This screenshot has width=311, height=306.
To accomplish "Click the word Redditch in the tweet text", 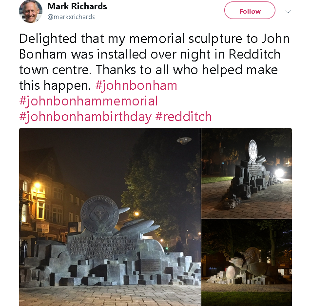I will 254,54.
